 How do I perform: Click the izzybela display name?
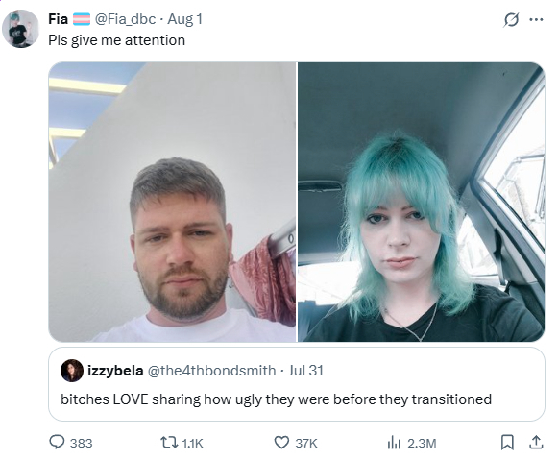click(x=115, y=371)
